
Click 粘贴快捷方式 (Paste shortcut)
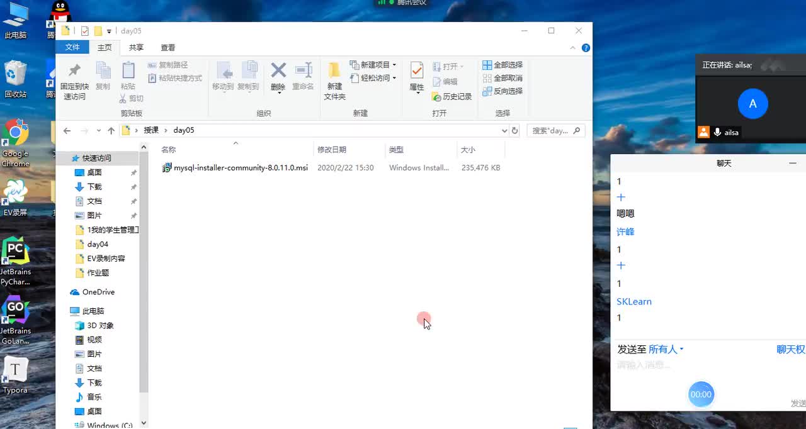[175, 78]
